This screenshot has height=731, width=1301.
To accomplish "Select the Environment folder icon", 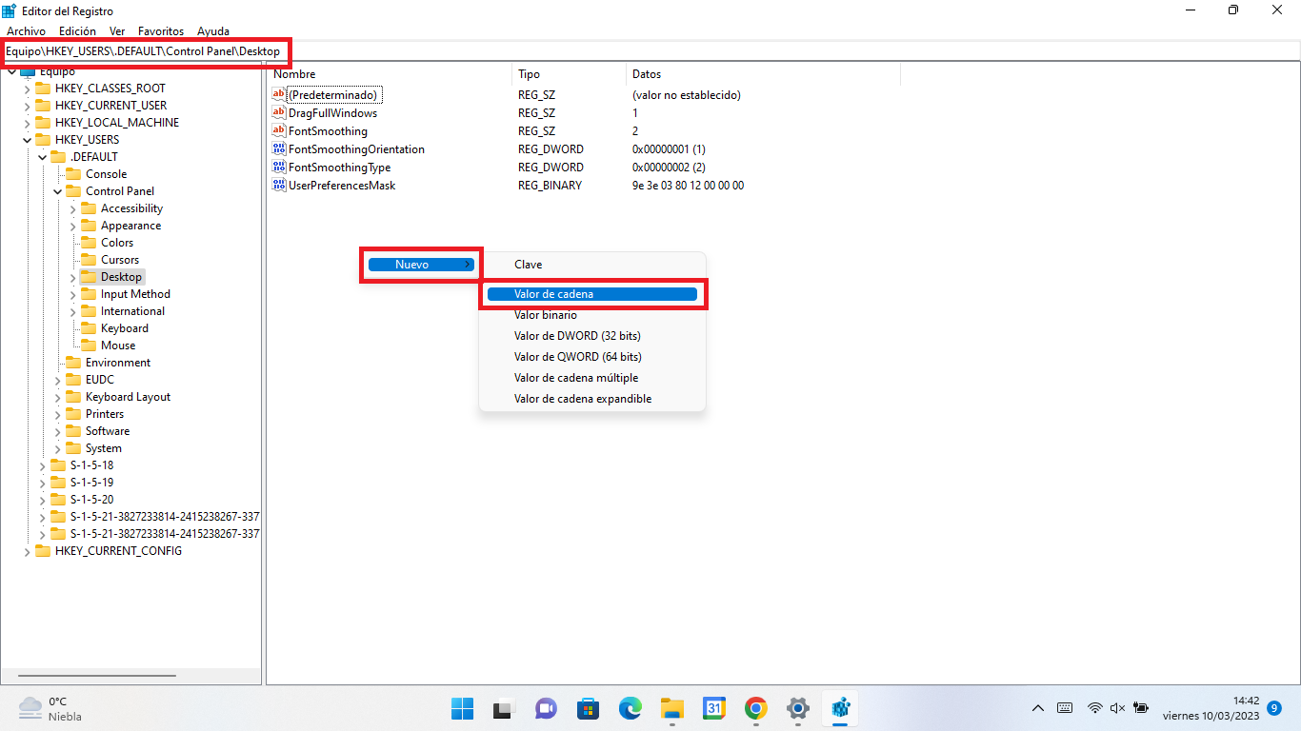I will click(73, 363).
